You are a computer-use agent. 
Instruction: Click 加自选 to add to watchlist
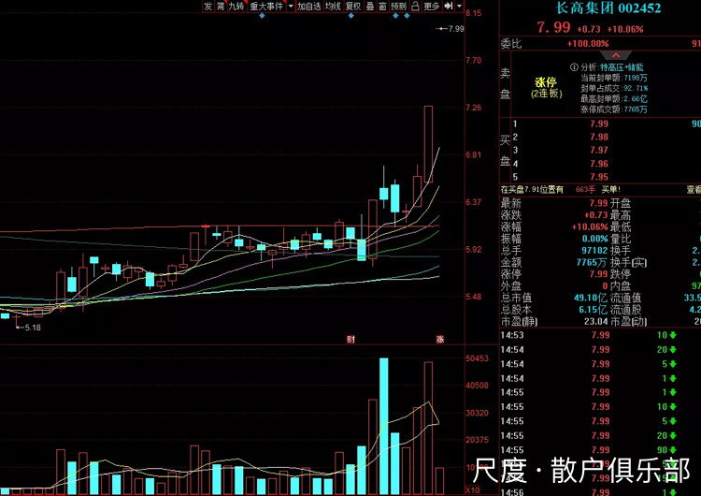click(309, 6)
